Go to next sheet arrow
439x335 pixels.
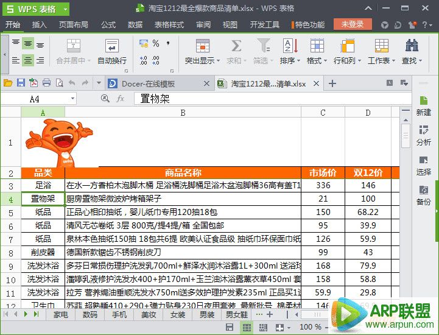26,314
